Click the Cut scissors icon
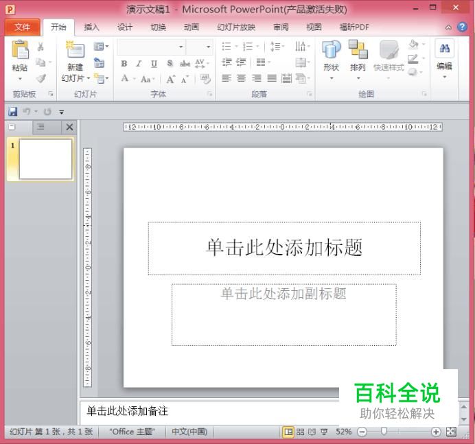Image resolution: width=475 pixels, height=444 pixels. click(40, 47)
